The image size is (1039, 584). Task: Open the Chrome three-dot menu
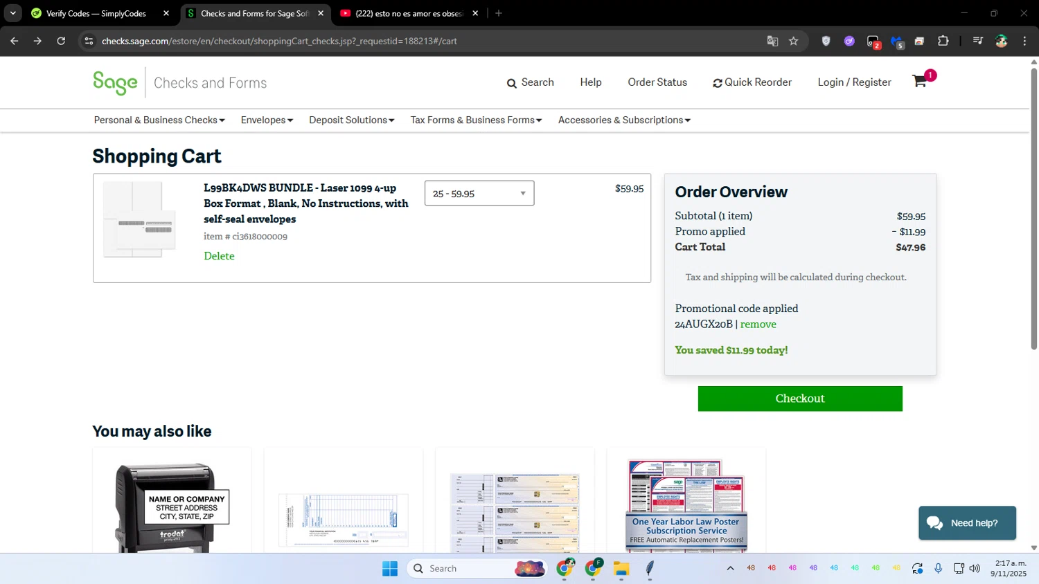tap(1024, 41)
